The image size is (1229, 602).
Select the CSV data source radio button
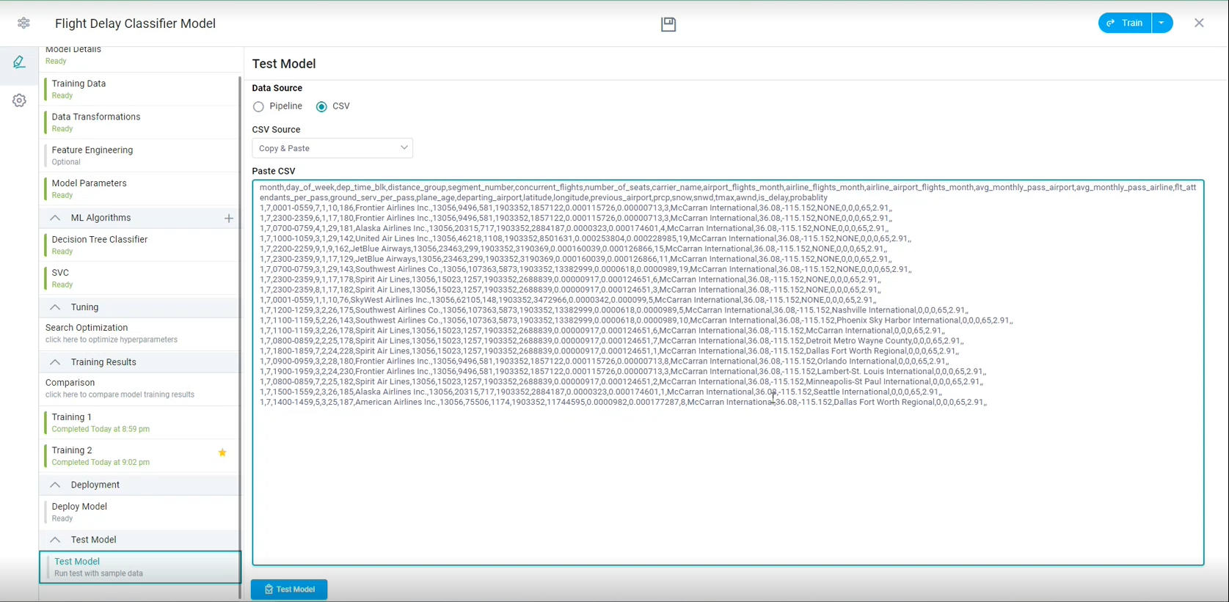321,107
